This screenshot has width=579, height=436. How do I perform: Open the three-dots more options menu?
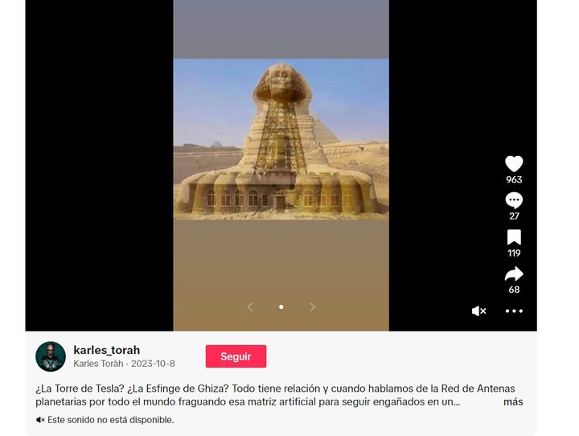click(x=514, y=311)
